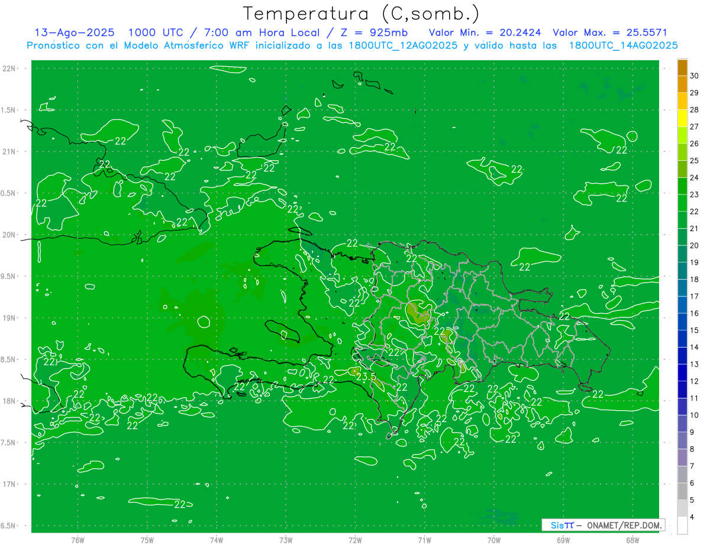Pick the yellow swatch between 27 and 28
The image size is (710, 548).
682,118
